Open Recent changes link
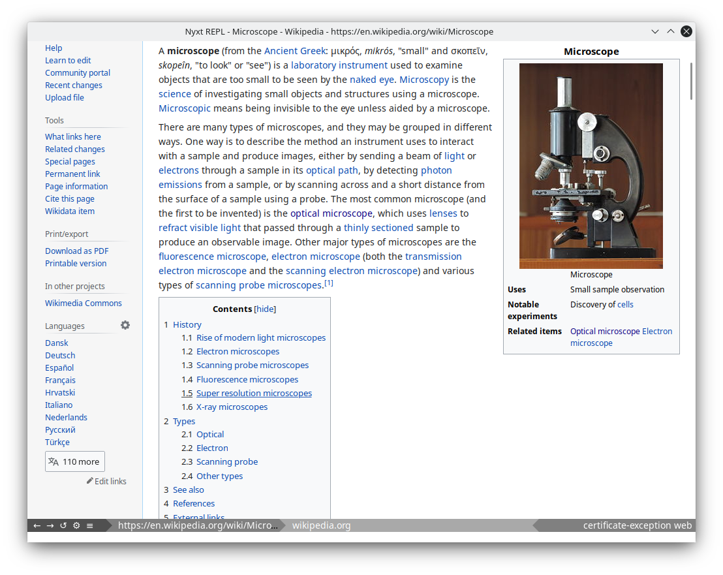 [74, 85]
